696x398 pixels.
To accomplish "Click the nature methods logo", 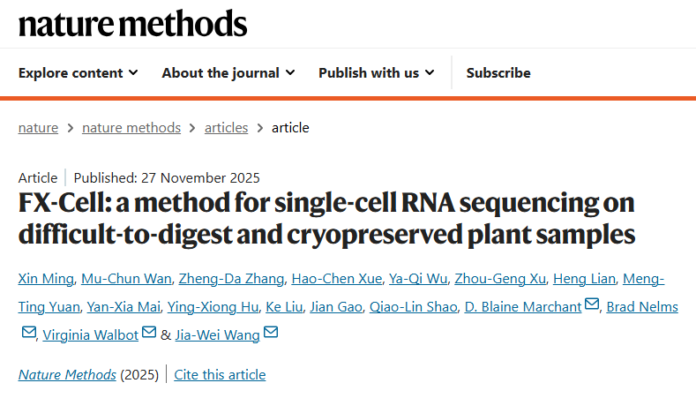I will pos(132,24).
